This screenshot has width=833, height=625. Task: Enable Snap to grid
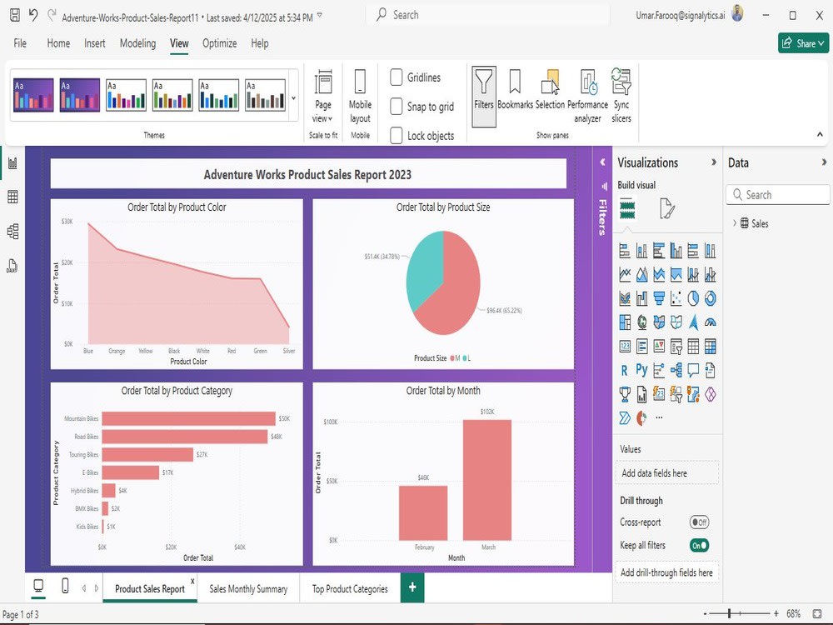397,107
